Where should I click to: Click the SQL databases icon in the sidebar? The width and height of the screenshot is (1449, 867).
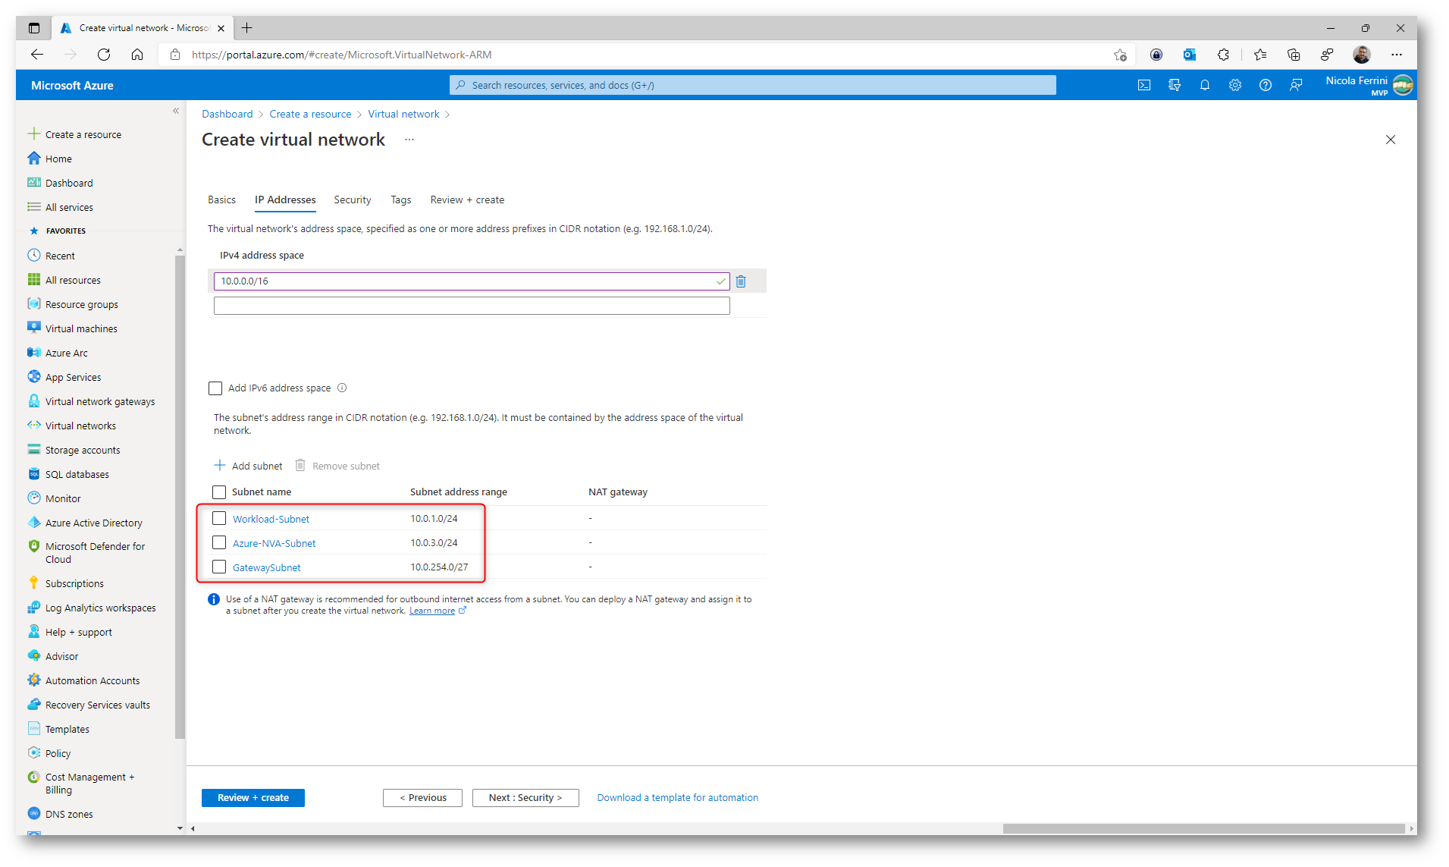(34, 474)
